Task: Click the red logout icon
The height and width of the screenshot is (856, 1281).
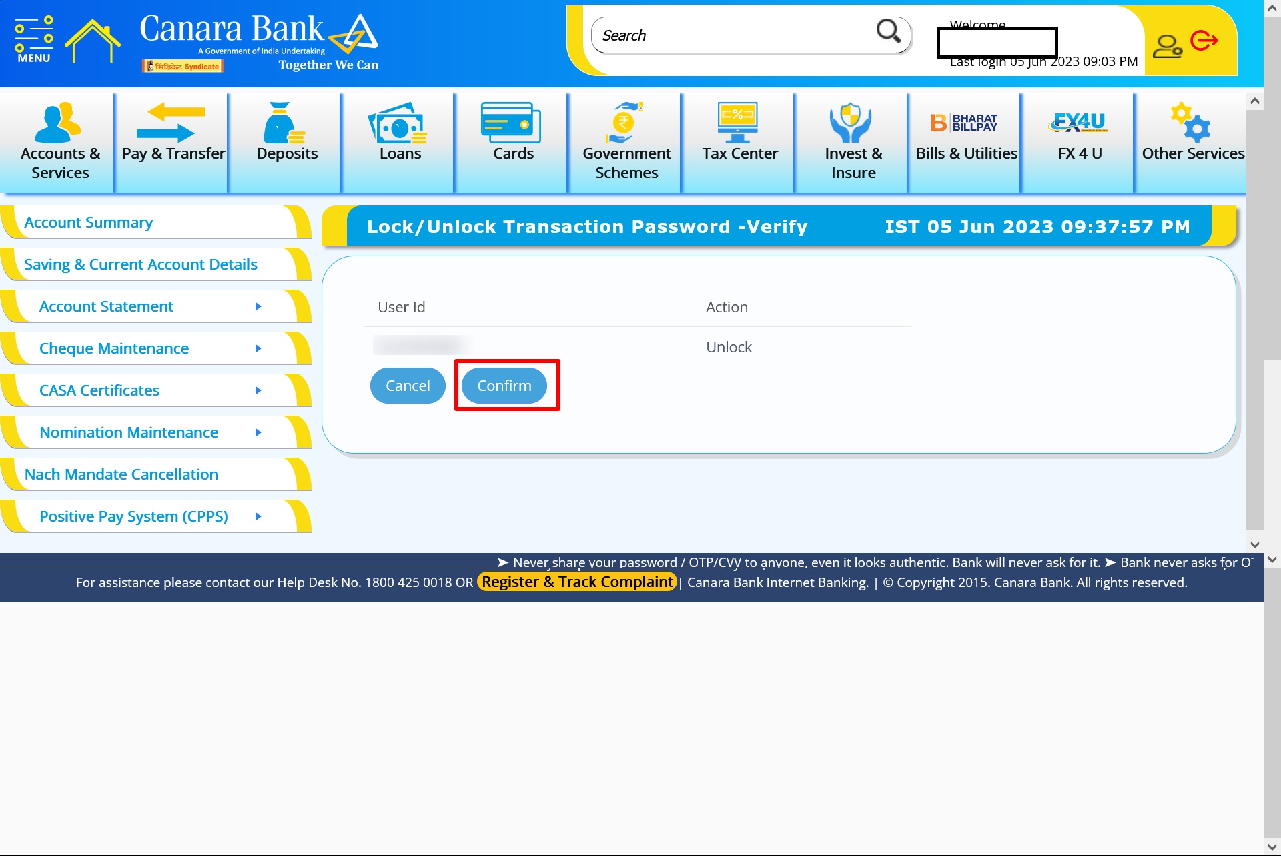Action: (x=1204, y=41)
